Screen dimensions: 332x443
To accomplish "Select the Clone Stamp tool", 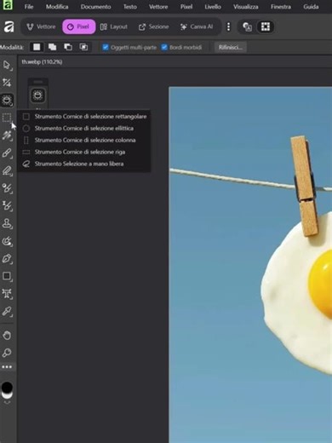I will click(x=7, y=223).
